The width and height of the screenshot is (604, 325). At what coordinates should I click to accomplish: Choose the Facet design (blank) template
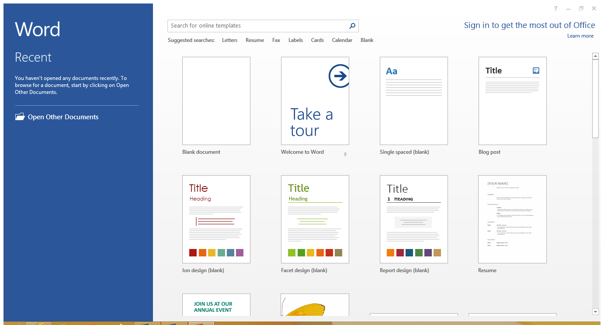click(x=315, y=219)
